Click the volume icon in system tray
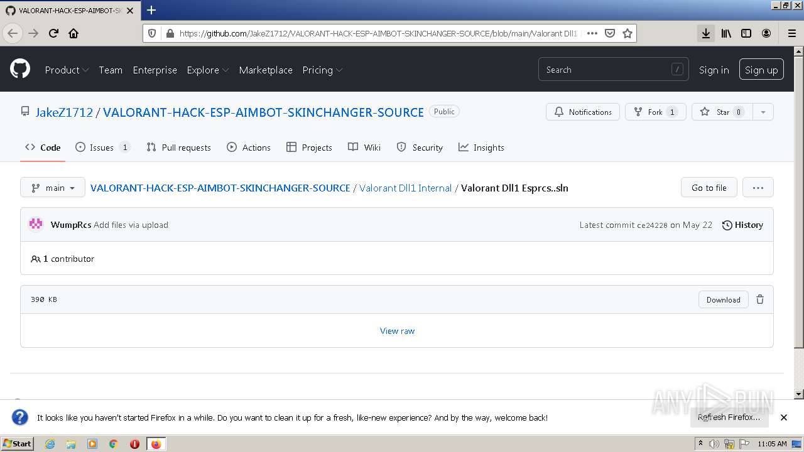The width and height of the screenshot is (804, 452). pyautogui.click(x=714, y=444)
